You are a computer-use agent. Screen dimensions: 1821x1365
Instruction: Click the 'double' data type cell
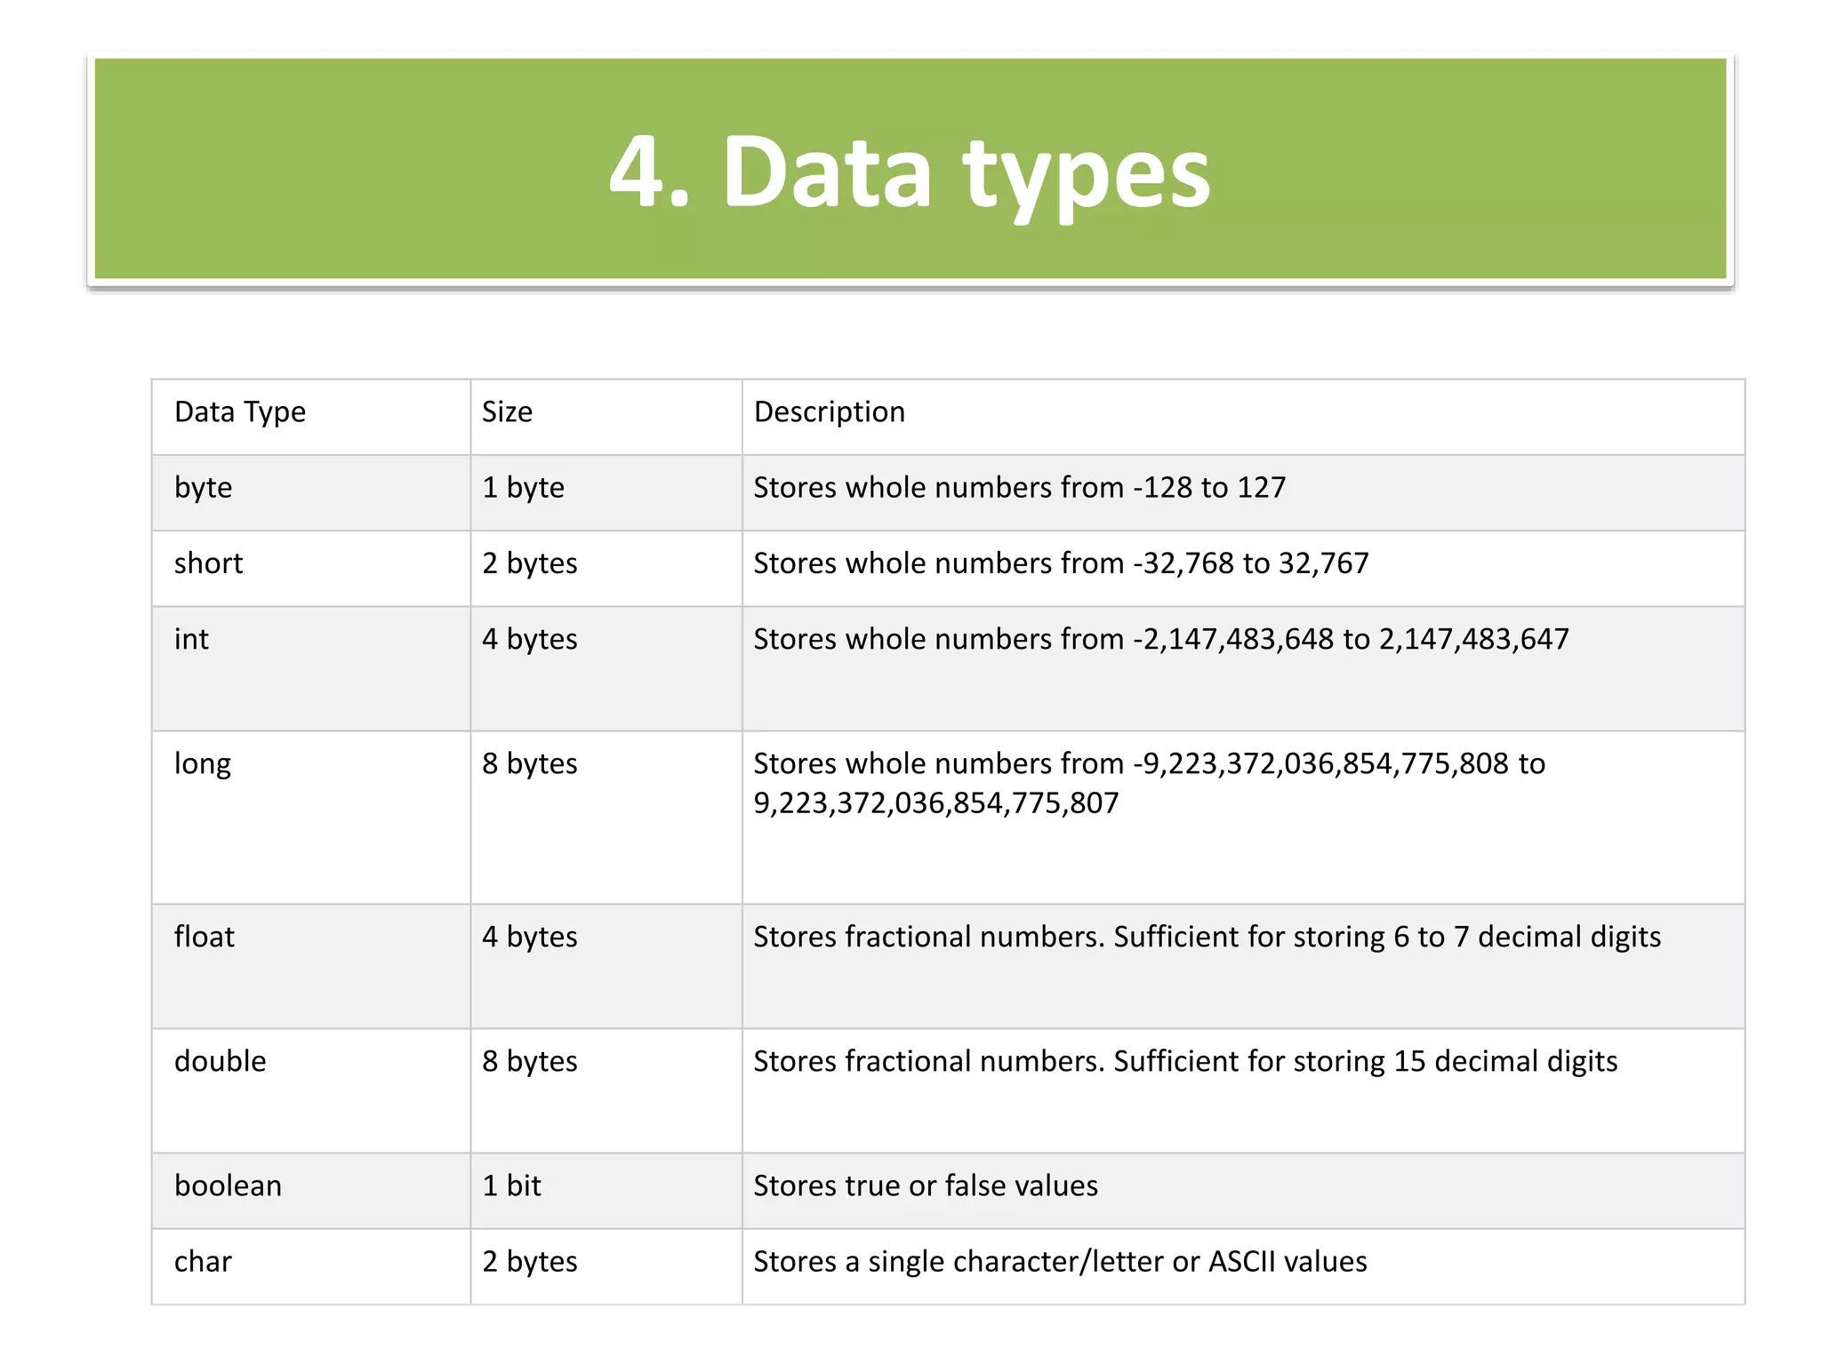(311, 1091)
